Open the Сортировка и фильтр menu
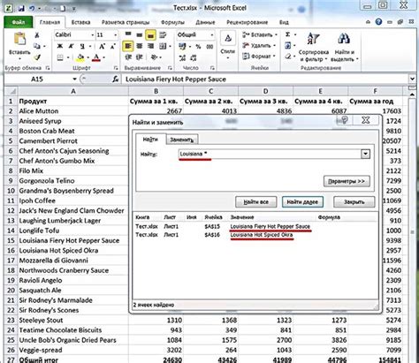 [x=314, y=47]
